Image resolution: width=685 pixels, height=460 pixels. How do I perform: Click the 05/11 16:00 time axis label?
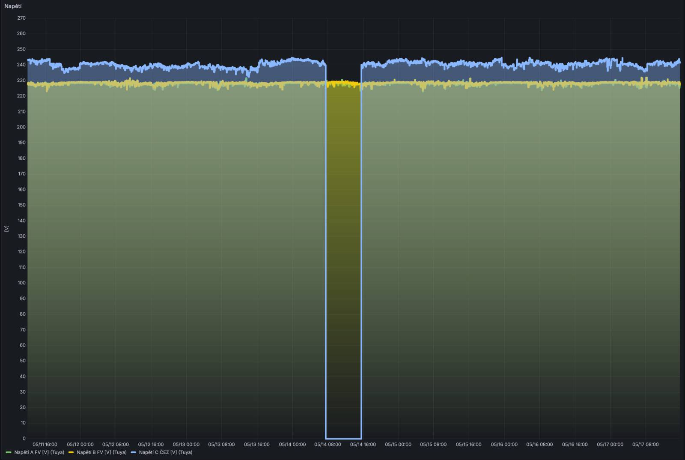point(45,445)
